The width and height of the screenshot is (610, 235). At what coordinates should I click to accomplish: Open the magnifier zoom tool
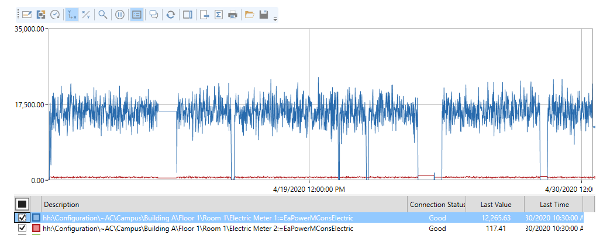pos(103,15)
